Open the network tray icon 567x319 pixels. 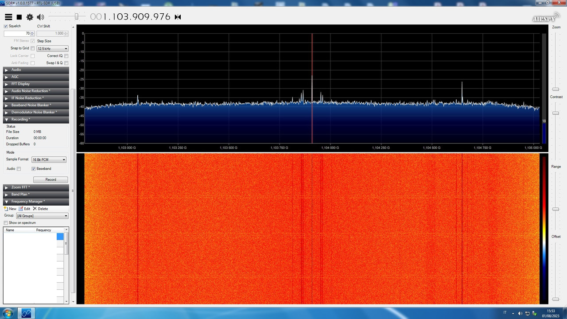[527, 313]
